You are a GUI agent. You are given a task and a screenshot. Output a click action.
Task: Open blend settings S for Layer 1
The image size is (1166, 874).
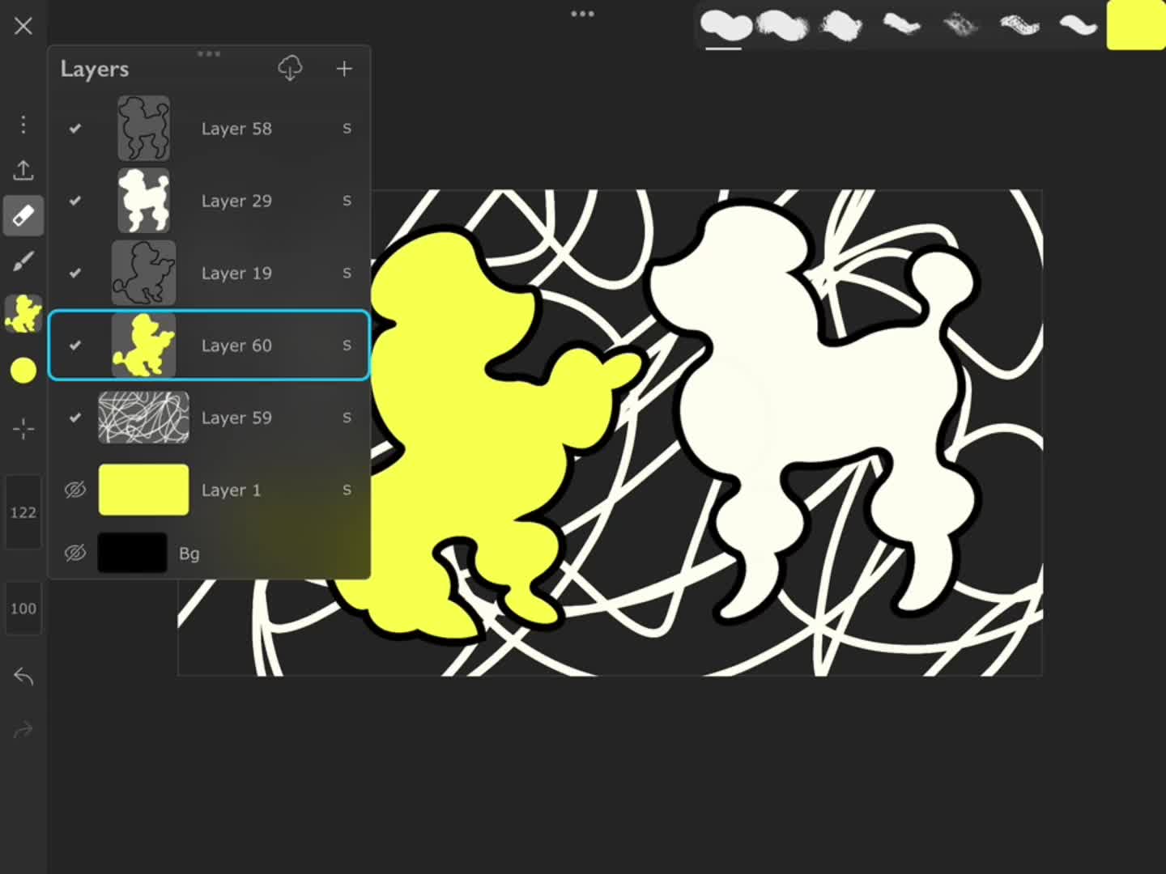347,490
